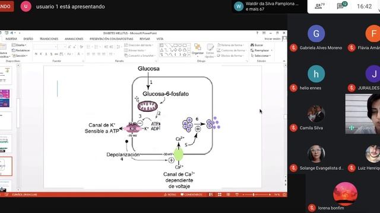Expand the Diseño layout dropdown
Screen dimensions: 380x213
[20, 45]
